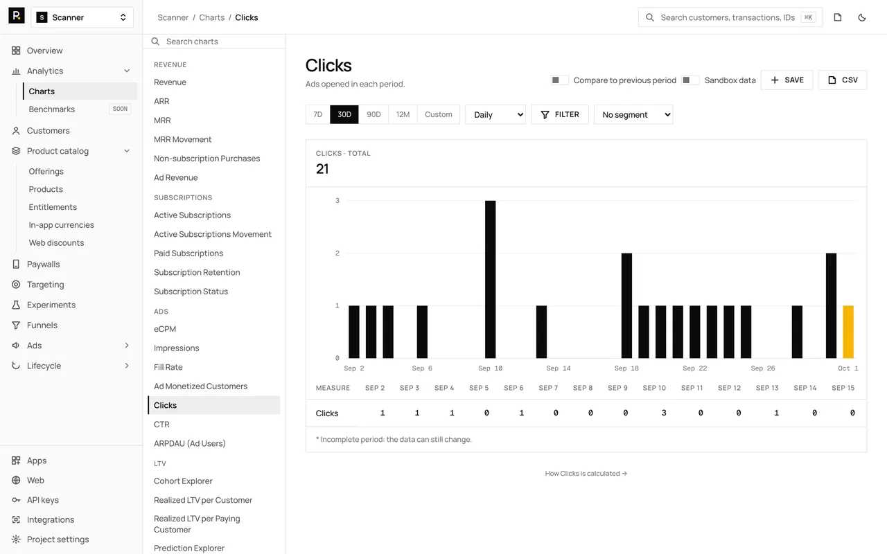Click the Customers person icon
The height and width of the screenshot is (554, 887).
tap(16, 131)
